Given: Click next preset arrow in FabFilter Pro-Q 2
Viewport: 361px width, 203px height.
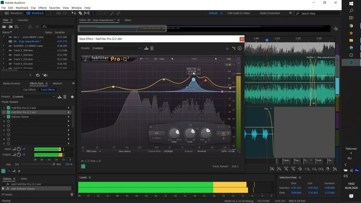Looking at the screenshot, I should point(215,59).
